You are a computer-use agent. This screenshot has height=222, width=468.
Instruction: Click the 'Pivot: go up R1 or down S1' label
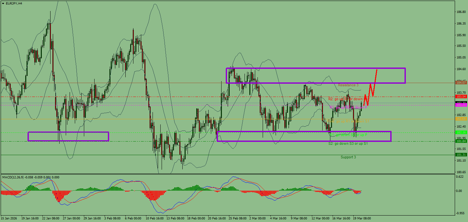pyautogui.click(x=348, y=121)
